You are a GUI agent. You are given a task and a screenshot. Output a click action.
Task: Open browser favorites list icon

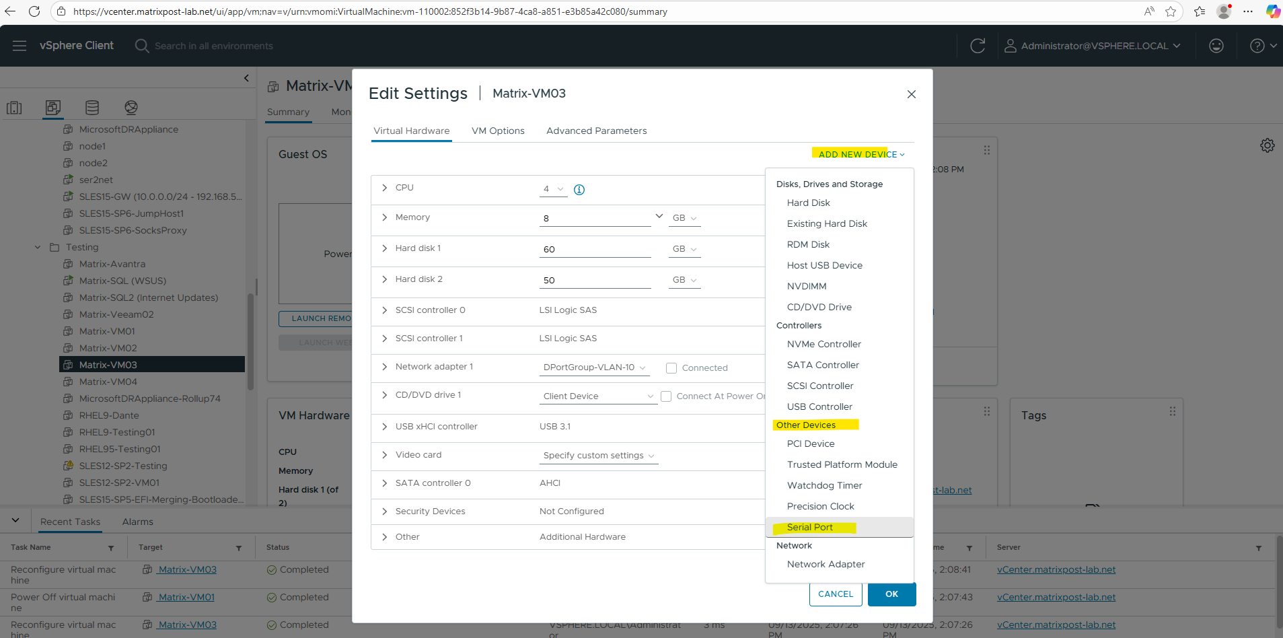coord(1200,11)
